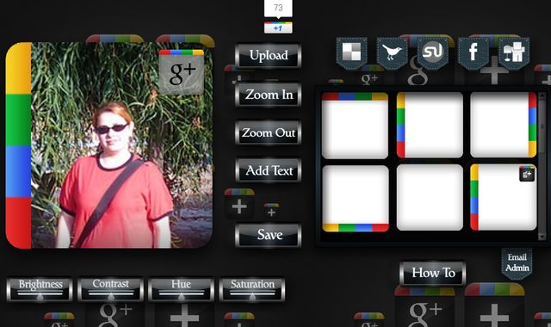The height and width of the screenshot is (327, 551).
Task: Select the frame template with g+ badge
Action: coord(504,197)
